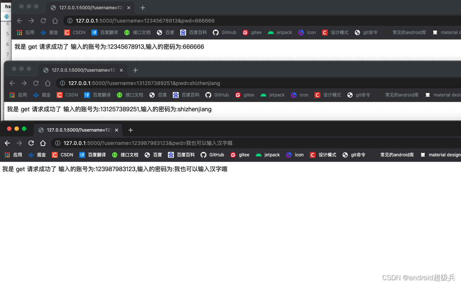Image resolution: width=461 pixels, height=285 pixels.
Task: Select the 127.0.0.1:5000 tab in rearmost window
Action: [x=90, y=8]
